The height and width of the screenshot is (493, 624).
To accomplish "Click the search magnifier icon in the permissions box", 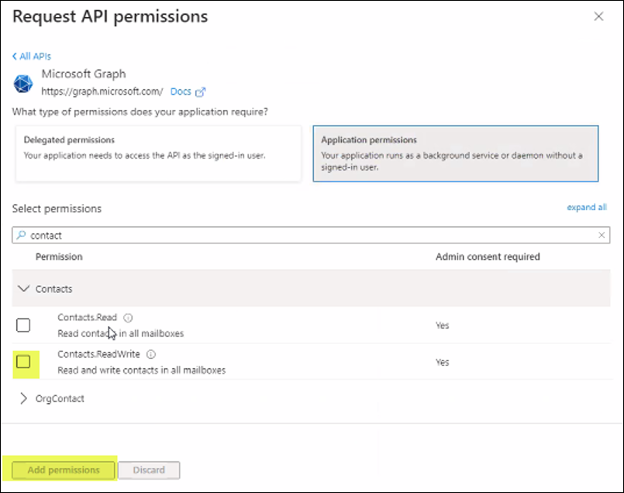I will point(20,235).
